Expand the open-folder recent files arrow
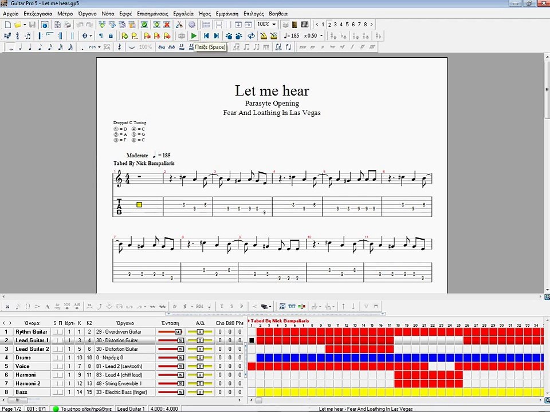550x412 pixels. click(x=25, y=25)
